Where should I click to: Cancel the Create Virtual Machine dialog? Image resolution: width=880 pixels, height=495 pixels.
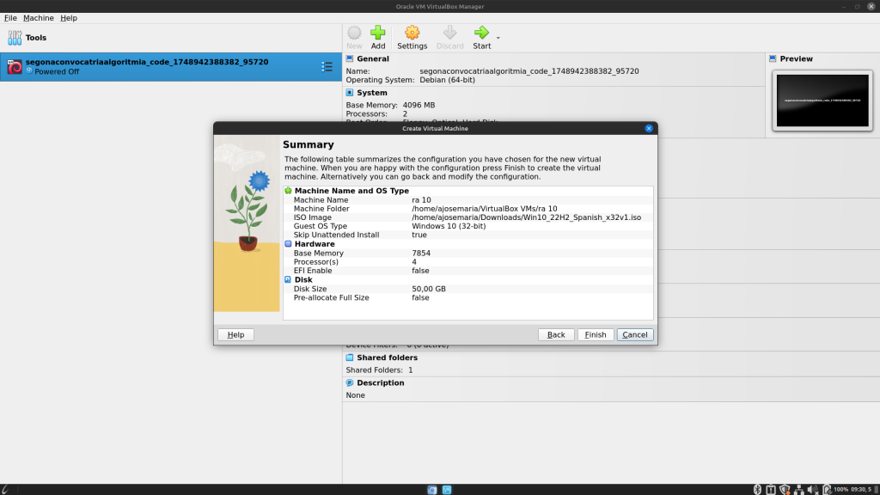pyautogui.click(x=635, y=334)
